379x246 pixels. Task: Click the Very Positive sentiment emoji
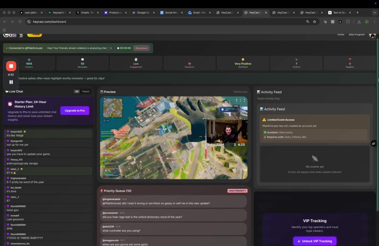pos(243,60)
